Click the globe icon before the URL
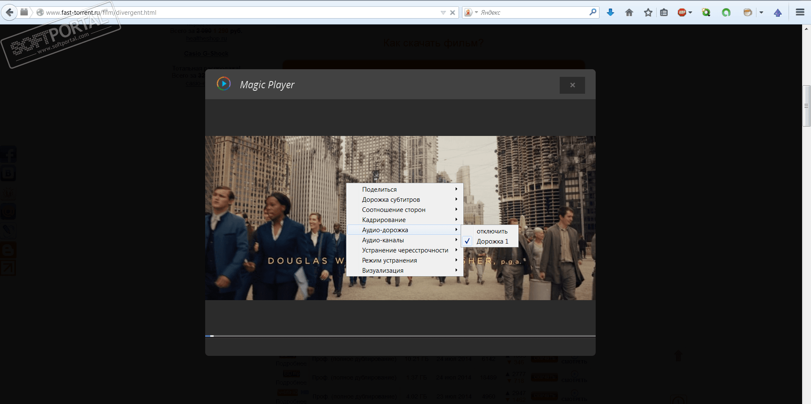The image size is (811, 404). pos(40,13)
